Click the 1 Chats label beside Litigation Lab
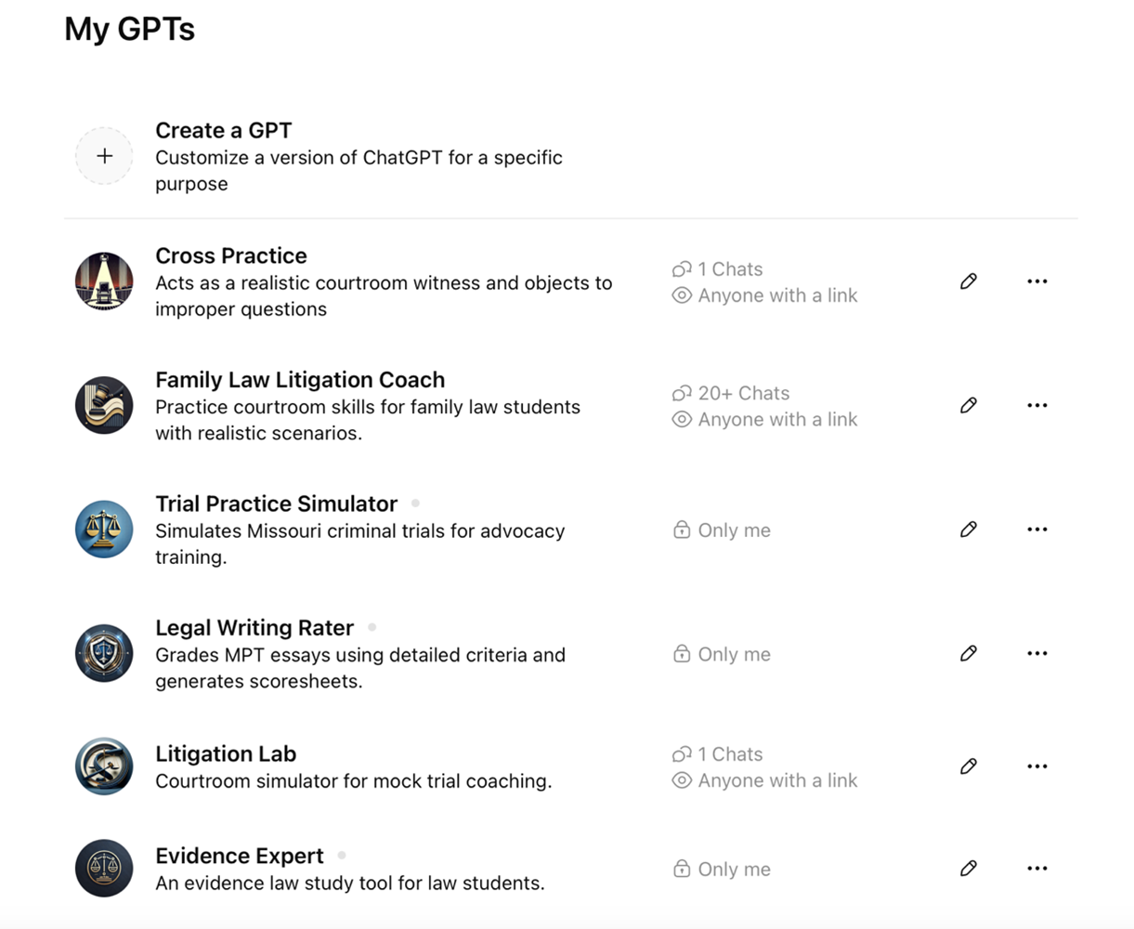Image resolution: width=1134 pixels, height=929 pixels. point(729,753)
